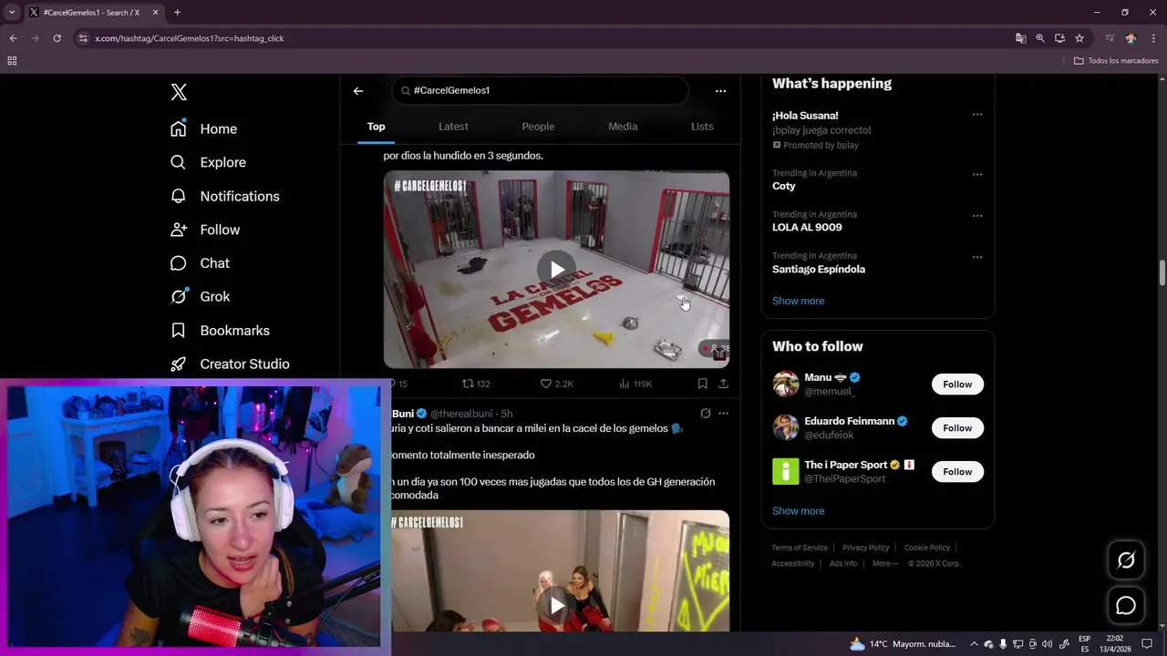
Task: Click the #CarcelGemelos1 search field
Action: (x=541, y=90)
